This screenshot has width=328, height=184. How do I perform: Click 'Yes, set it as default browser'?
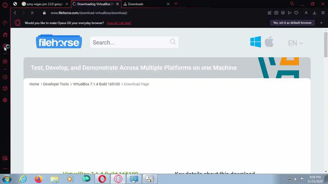click(292, 23)
